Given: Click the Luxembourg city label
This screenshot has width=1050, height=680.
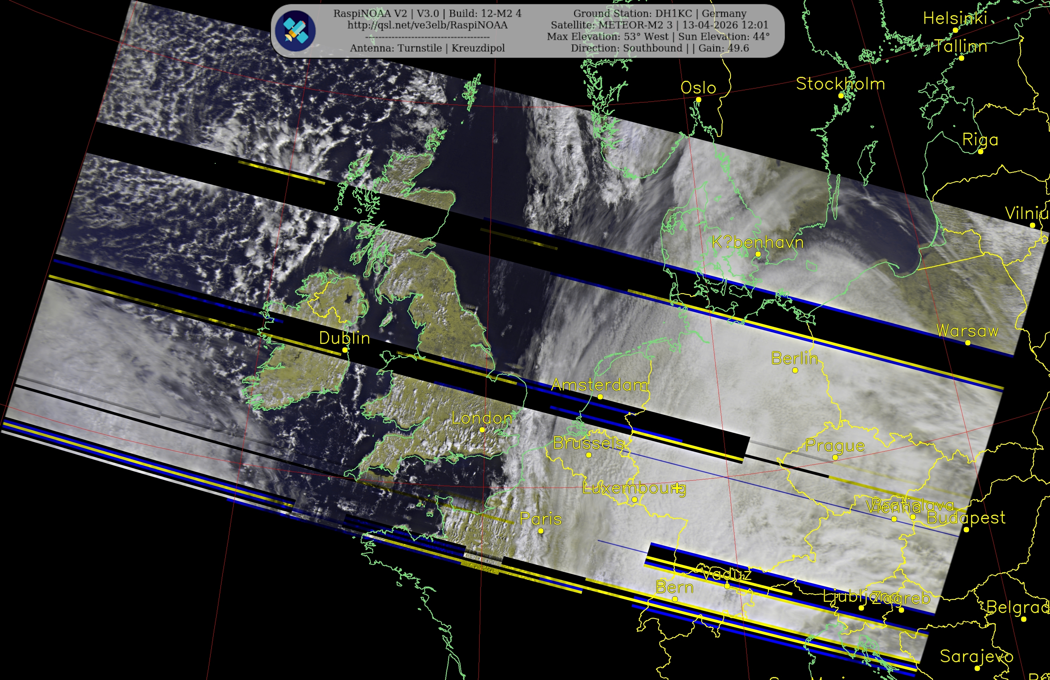Looking at the screenshot, I should (634, 488).
